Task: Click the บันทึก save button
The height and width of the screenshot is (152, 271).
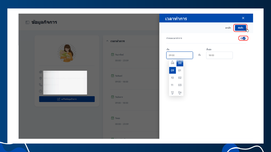Action: [x=240, y=28]
